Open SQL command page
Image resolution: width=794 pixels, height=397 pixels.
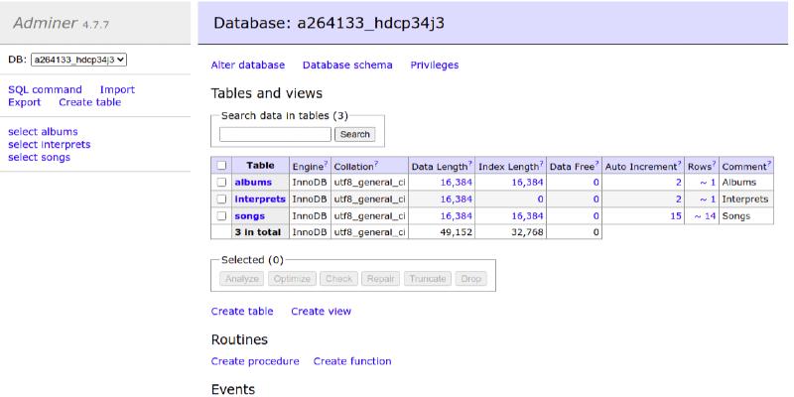pyautogui.click(x=45, y=89)
